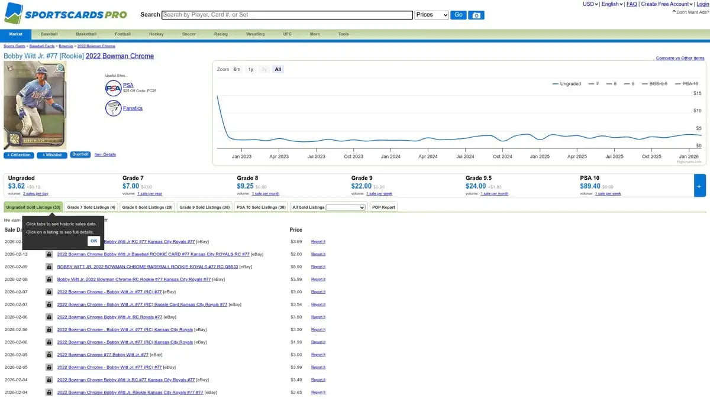This screenshot has height=399, width=710.
Task: Click the camera photo search icon
Action: point(476,15)
